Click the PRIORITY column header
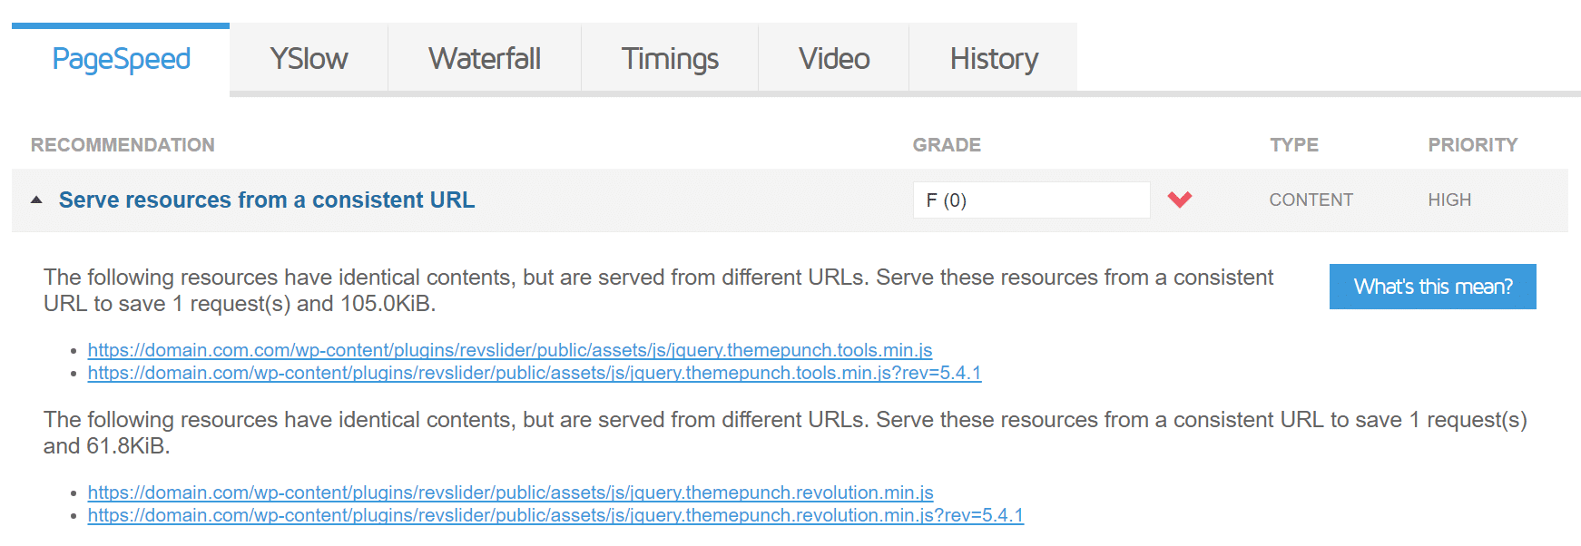This screenshot has width=1581, height=546. pyautogui.click(x=1472, y=144)
